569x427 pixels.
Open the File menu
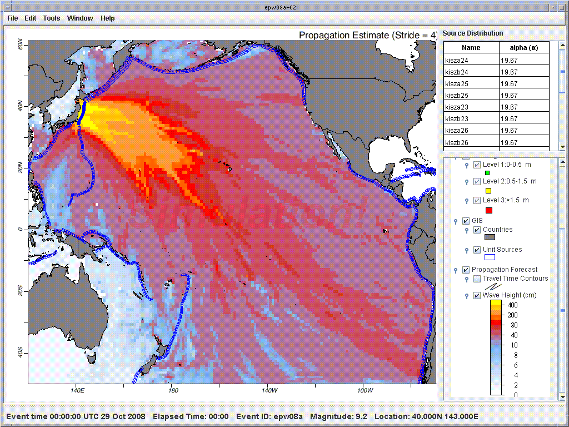[13, 18]
